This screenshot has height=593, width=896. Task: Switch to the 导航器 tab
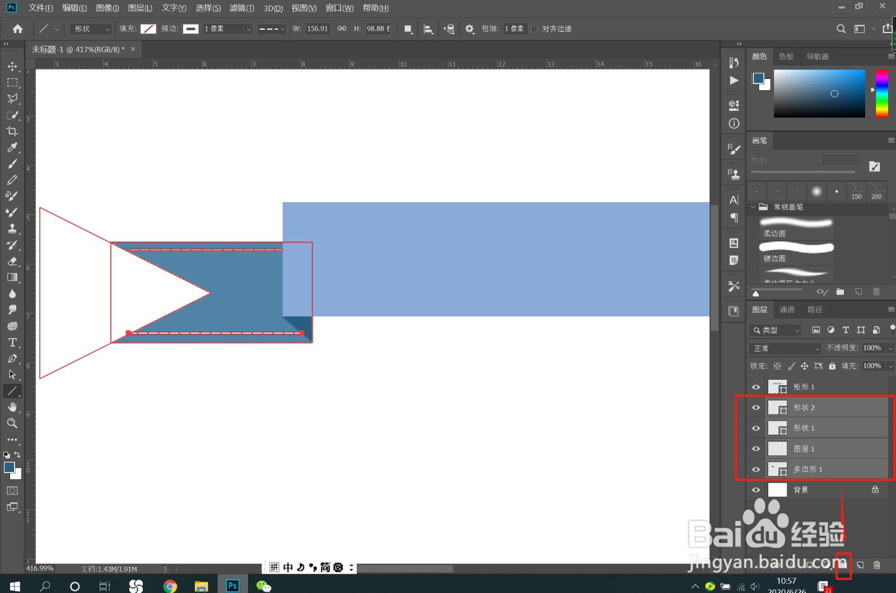click(818, 57)
